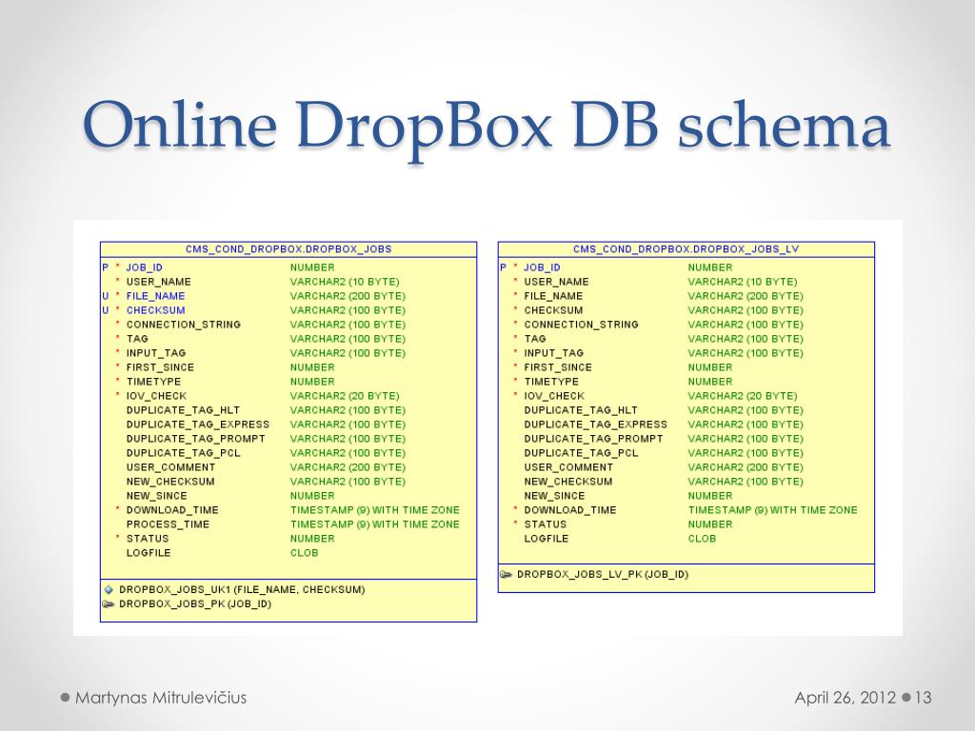Select TAG column in the DROPBOX_JOBS_LV table

pos(535,339)
